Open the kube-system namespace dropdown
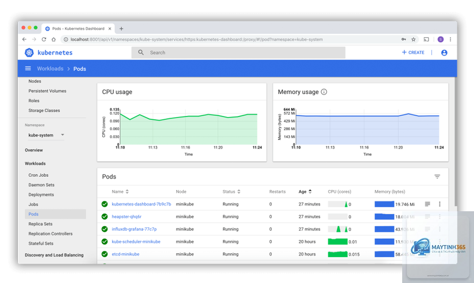This screenshot has width=474, height=283. point(46,135)
